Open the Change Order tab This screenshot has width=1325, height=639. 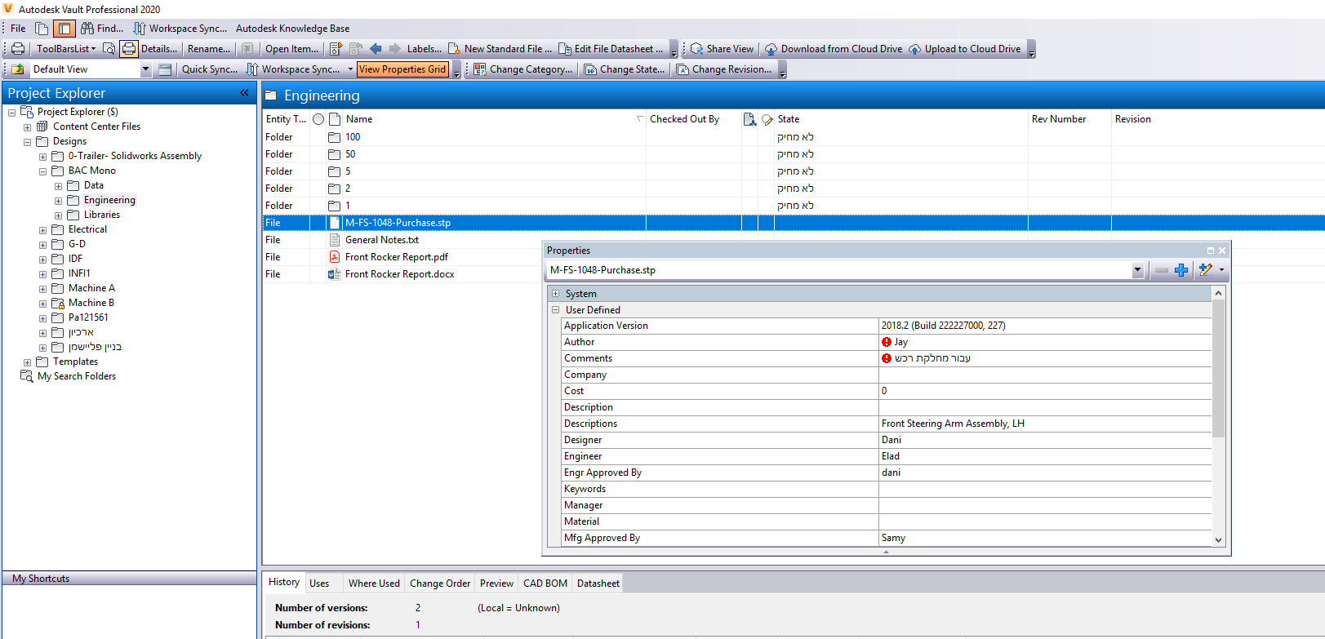tap(440, 584)
